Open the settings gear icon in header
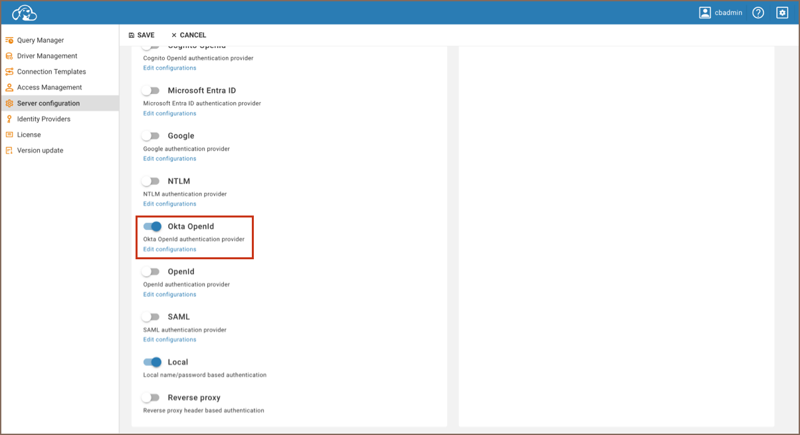Screen dimensions: 800x435 point(782,13)
